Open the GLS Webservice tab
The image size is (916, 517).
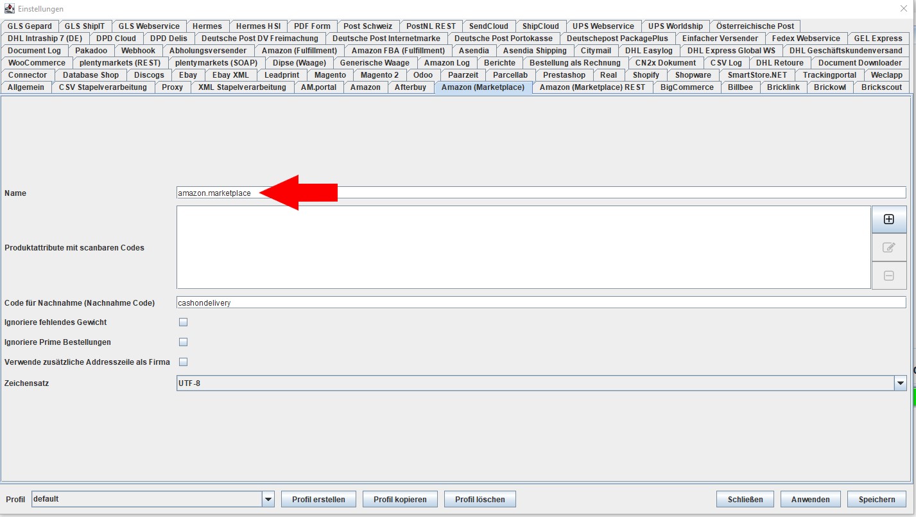click(x=149, y=26)
